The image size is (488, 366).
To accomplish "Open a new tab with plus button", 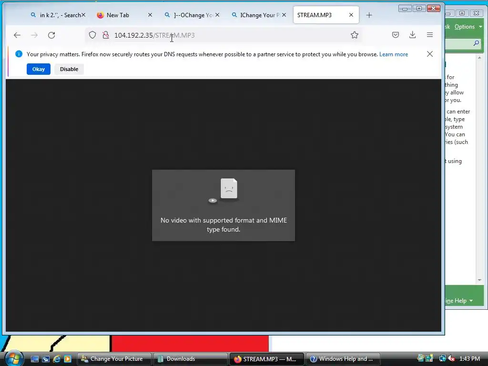I will click(369, 15).
